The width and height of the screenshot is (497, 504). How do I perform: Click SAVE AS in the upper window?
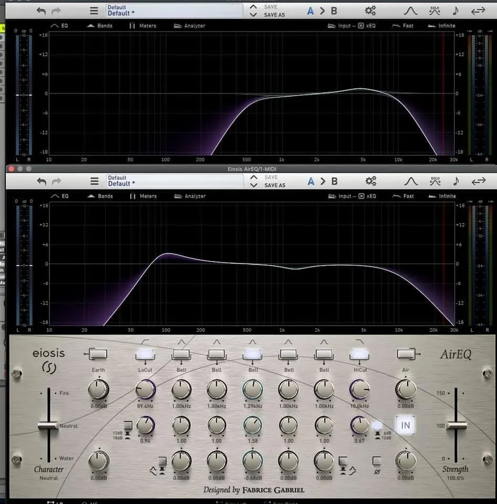(x=274, y=15)
